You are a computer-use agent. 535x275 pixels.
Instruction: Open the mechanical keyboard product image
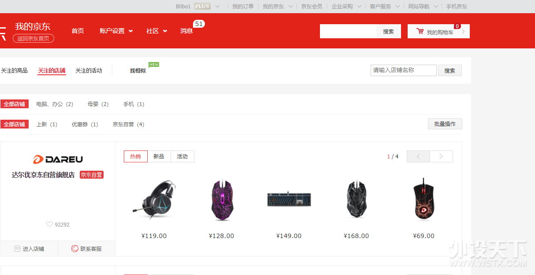point(289,199)
